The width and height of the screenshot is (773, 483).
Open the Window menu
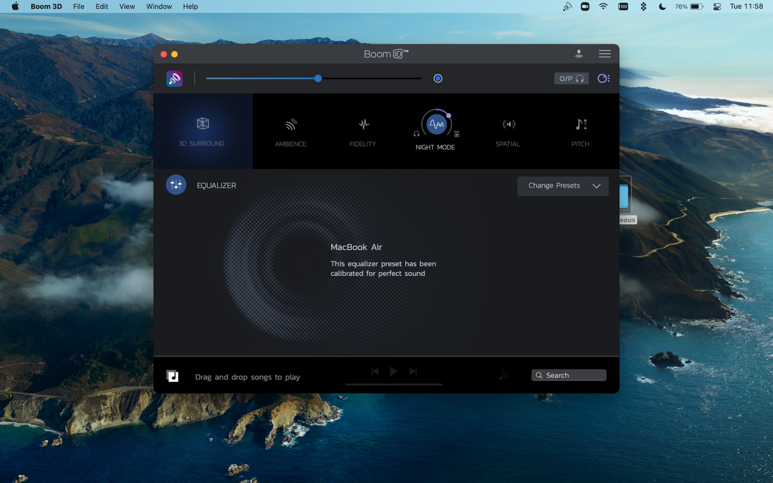pos(158,6)
